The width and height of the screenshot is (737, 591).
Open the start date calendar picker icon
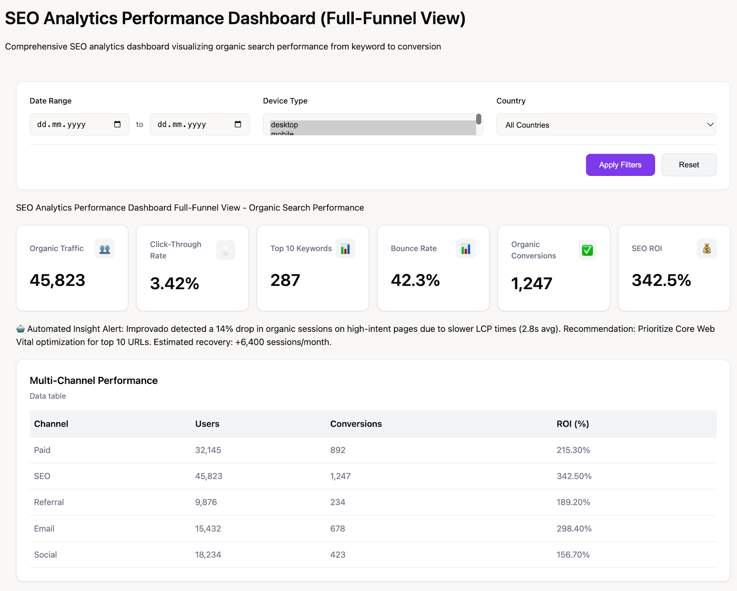[117, 124]
